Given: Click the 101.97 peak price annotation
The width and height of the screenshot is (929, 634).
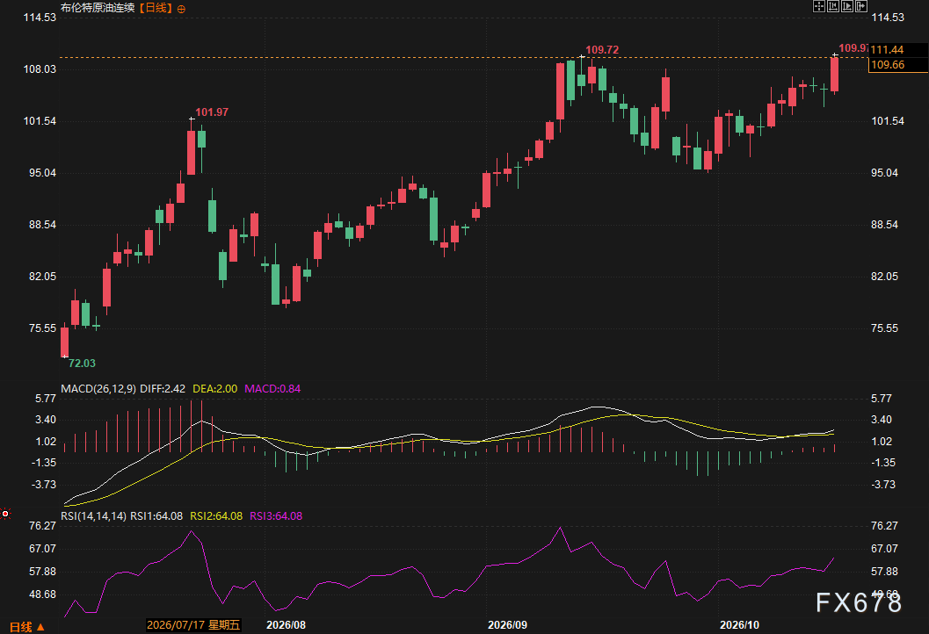Looking at the screenshot, I should point(212,112).
